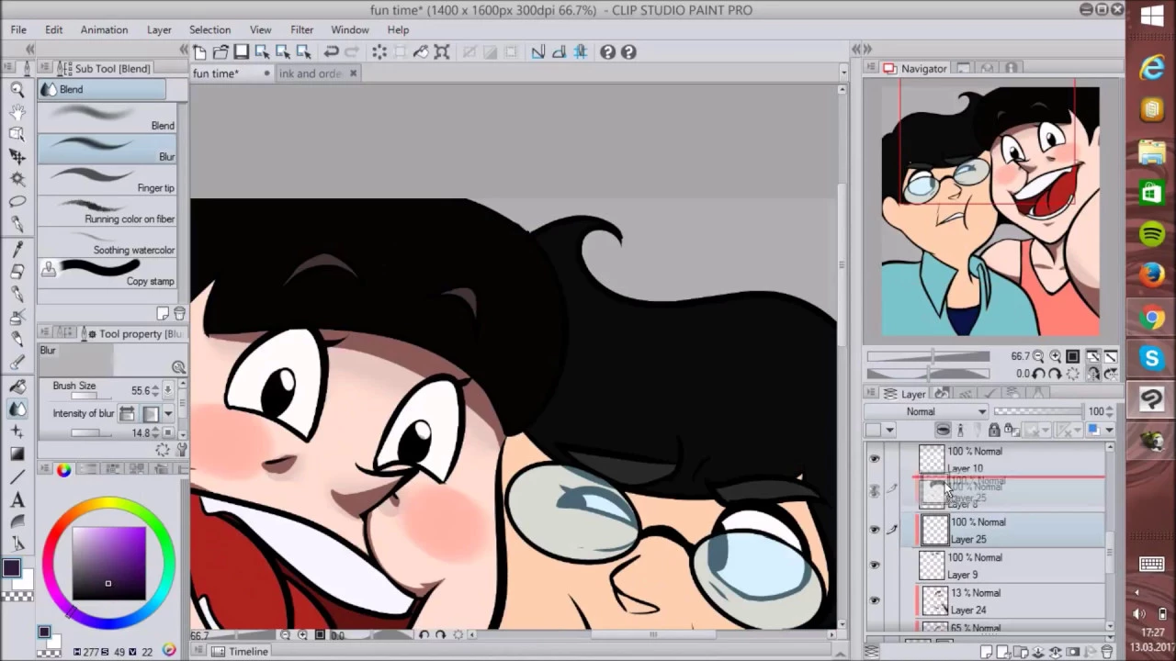This screenshot has height=661, width=1176.
Task: Choose the Running color on fiber sub tool
Action: click(107, 211)
